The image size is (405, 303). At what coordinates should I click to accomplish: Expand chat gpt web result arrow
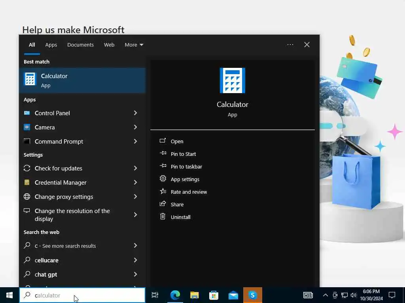click(x=135, y=274)
